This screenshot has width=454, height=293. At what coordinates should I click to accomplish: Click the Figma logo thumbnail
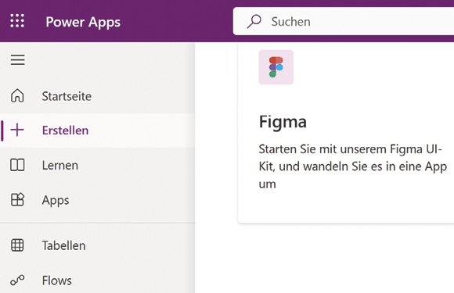coord(276,67)
